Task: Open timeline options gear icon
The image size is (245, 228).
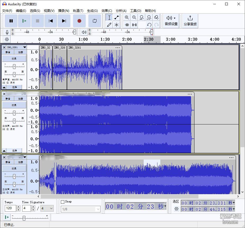Action: (x=7, y=39)
